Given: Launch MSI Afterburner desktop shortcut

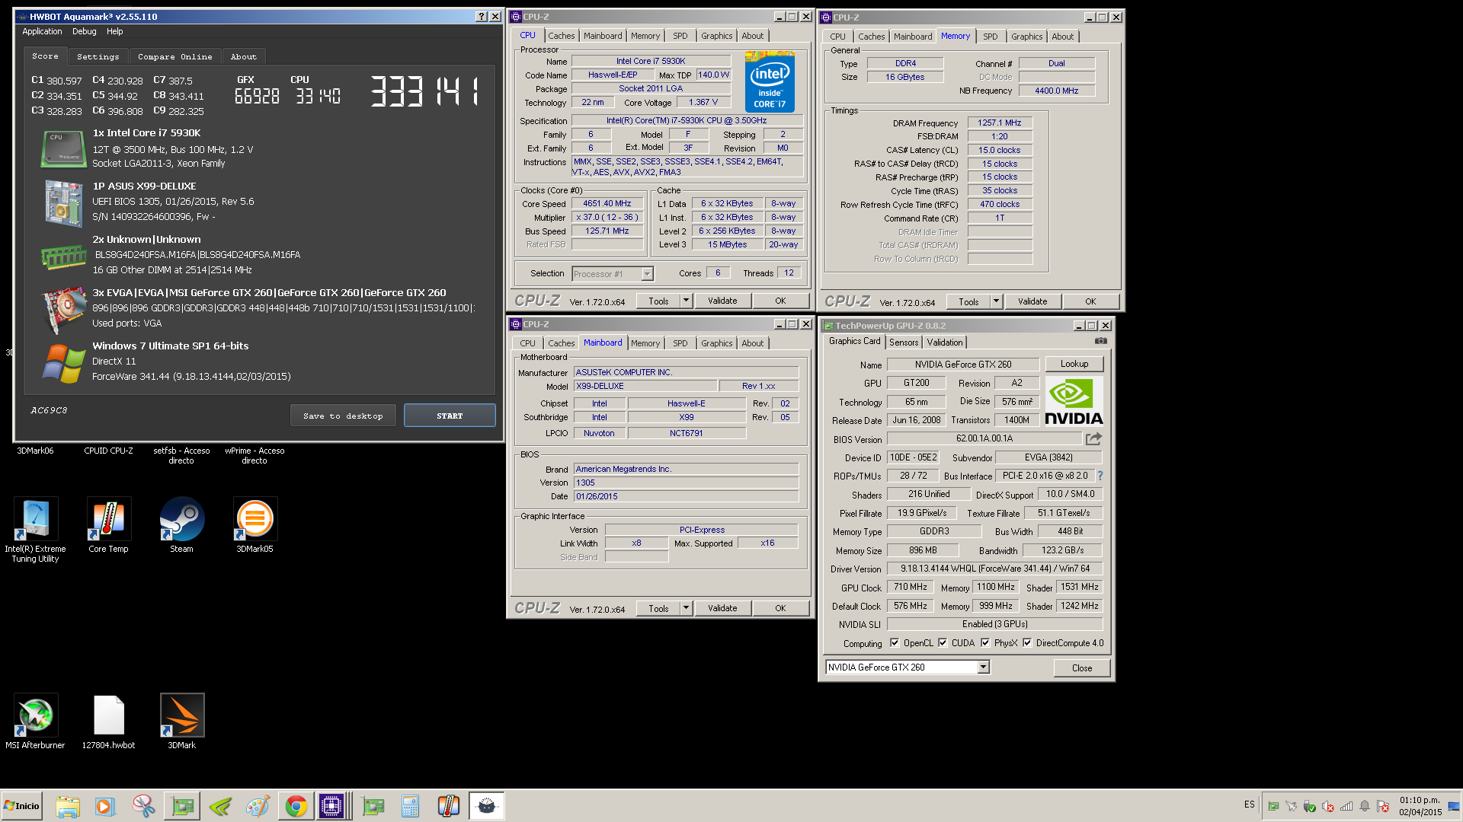Looking at the screenshot, I should [x=35, y=722].
